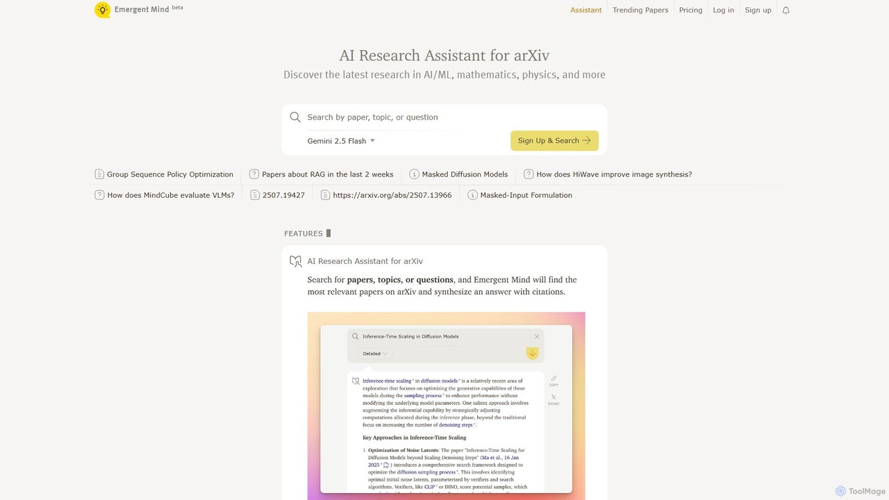889x500 pixels.
Task: Click the Sign Up & Search button
Action: [x=554, y=140]
